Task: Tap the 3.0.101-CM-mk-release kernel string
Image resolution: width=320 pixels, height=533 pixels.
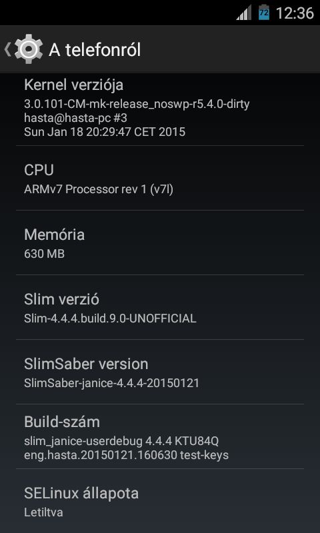Action: [137, 105]
